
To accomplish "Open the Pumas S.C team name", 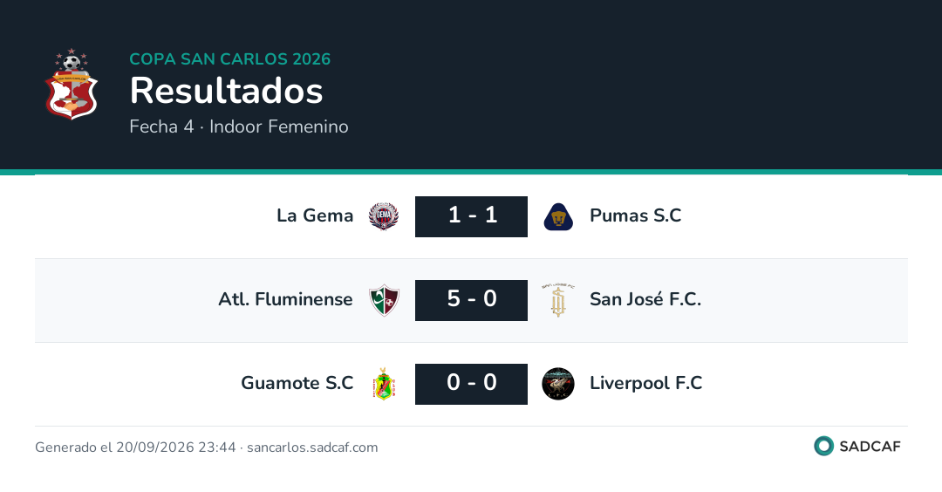I will click(x=636, y=215).
